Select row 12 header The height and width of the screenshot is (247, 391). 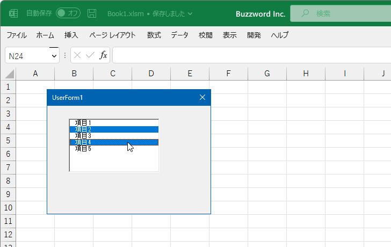(x=8, y=235)
